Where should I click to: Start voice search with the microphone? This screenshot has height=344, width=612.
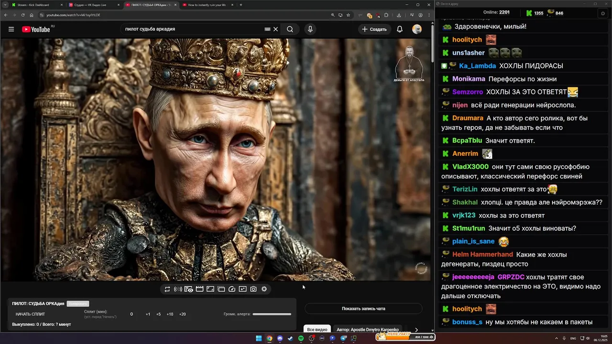(x=310, y=29)
